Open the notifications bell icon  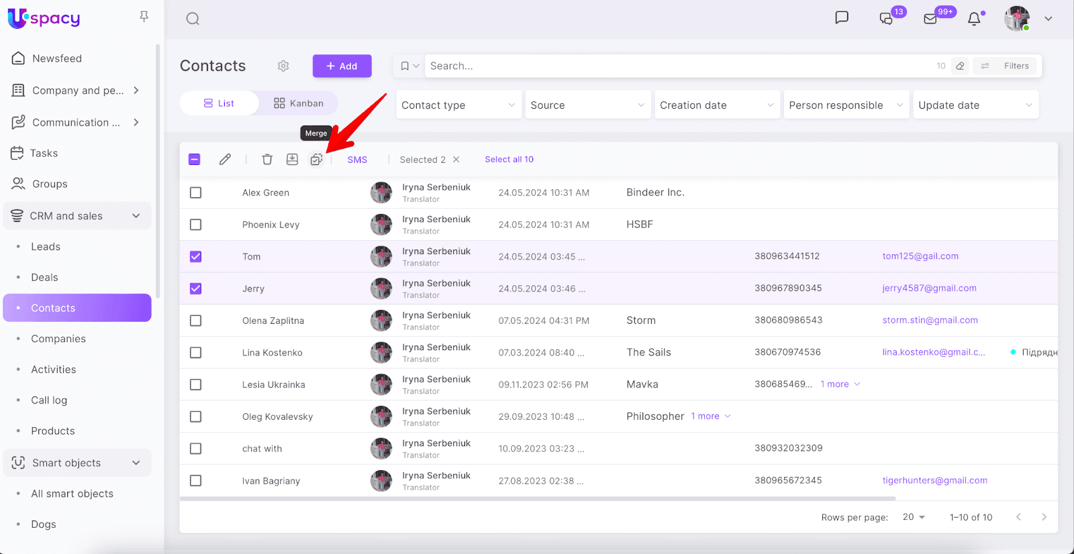click(974, 19)
